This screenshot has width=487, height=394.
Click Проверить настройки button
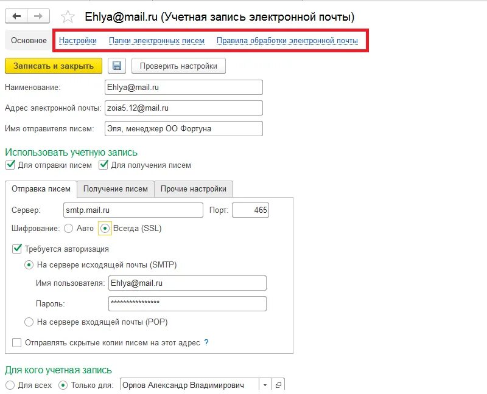pos(178,66)
